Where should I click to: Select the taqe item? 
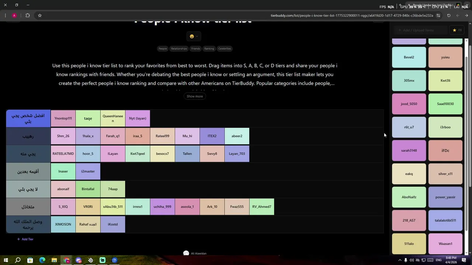click(x=88, y=119)
